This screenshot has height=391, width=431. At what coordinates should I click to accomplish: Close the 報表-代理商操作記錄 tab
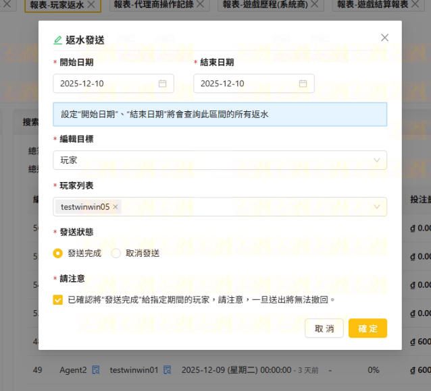205,5
